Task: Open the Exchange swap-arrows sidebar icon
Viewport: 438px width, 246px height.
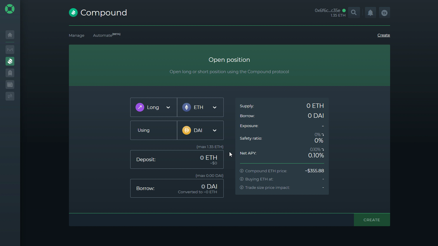Action: (x=10, y=96)
